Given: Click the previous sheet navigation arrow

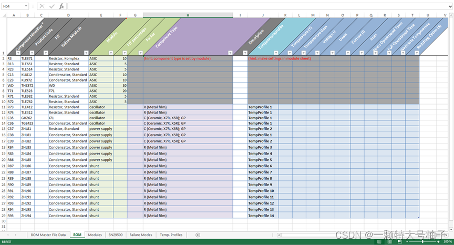Looking at the screenshot, I should pos(8,235).
